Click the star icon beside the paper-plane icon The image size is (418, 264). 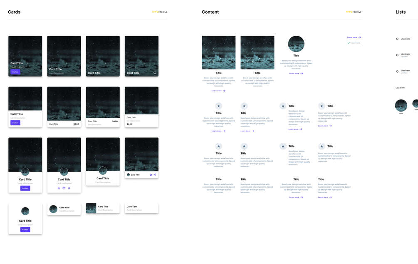(151, 175)
